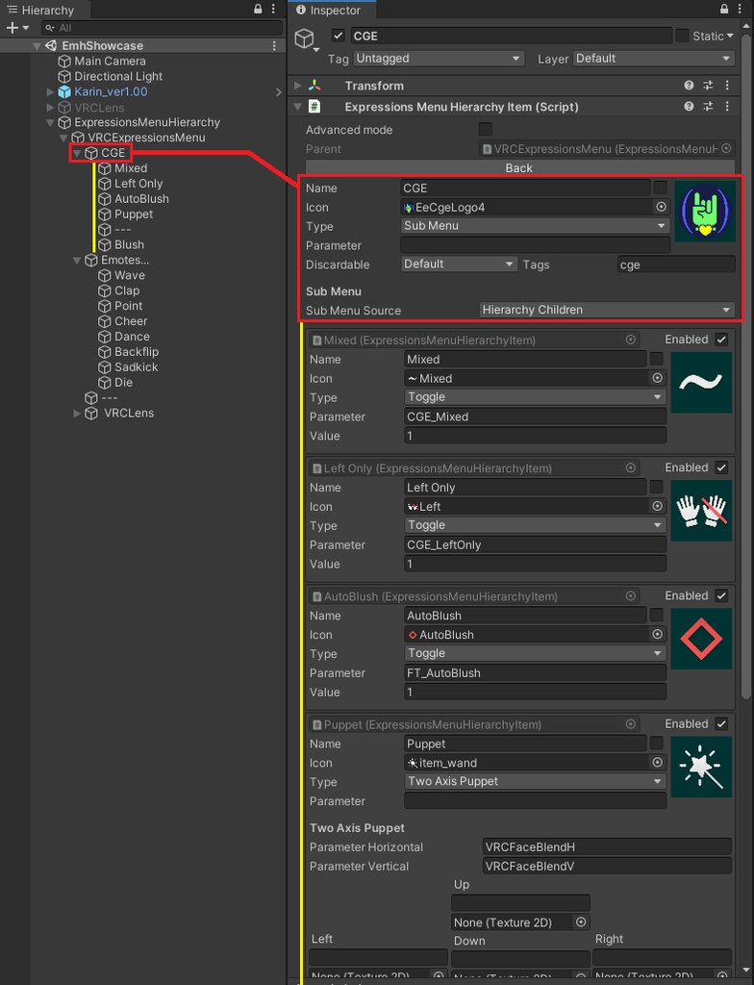754x985 pixels.
Task: Click the AutoBlush red diamond thumbnail
Action: click(701, 639)
